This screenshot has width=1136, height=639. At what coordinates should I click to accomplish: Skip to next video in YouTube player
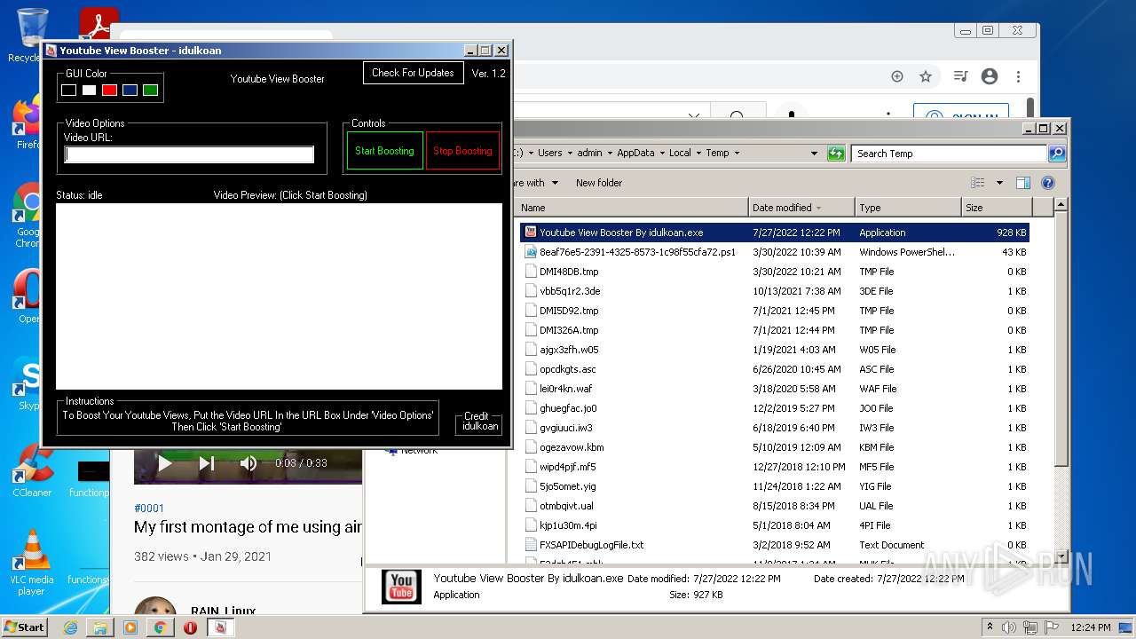207,462
